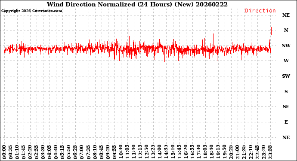
Task: Click the '20:25' time axis label
Action: coord(231,152)
